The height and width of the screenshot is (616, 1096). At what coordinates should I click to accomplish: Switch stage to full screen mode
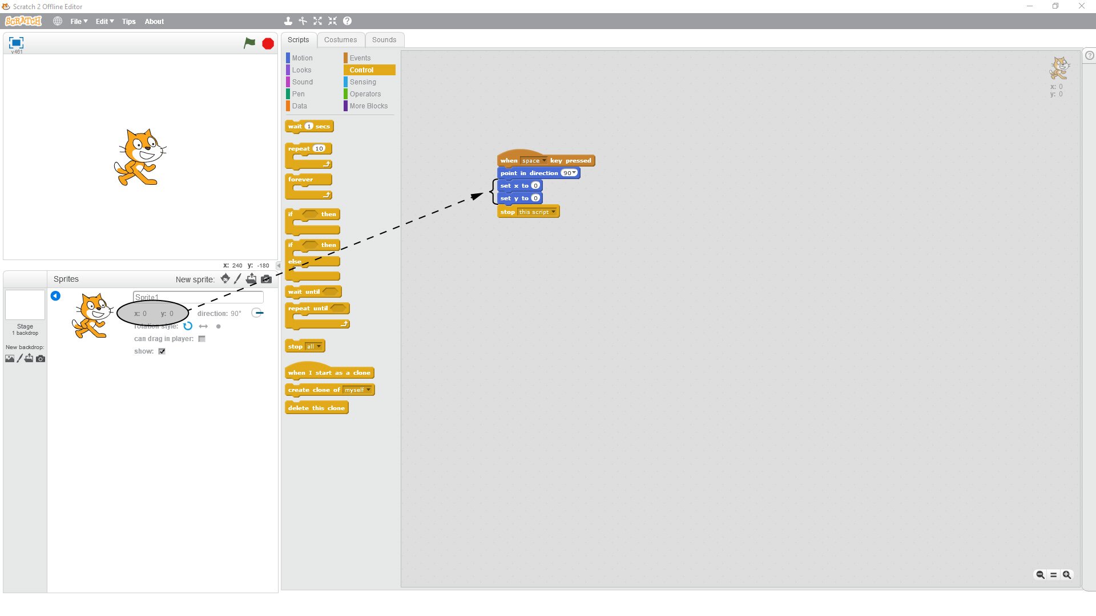pos(16,43)
